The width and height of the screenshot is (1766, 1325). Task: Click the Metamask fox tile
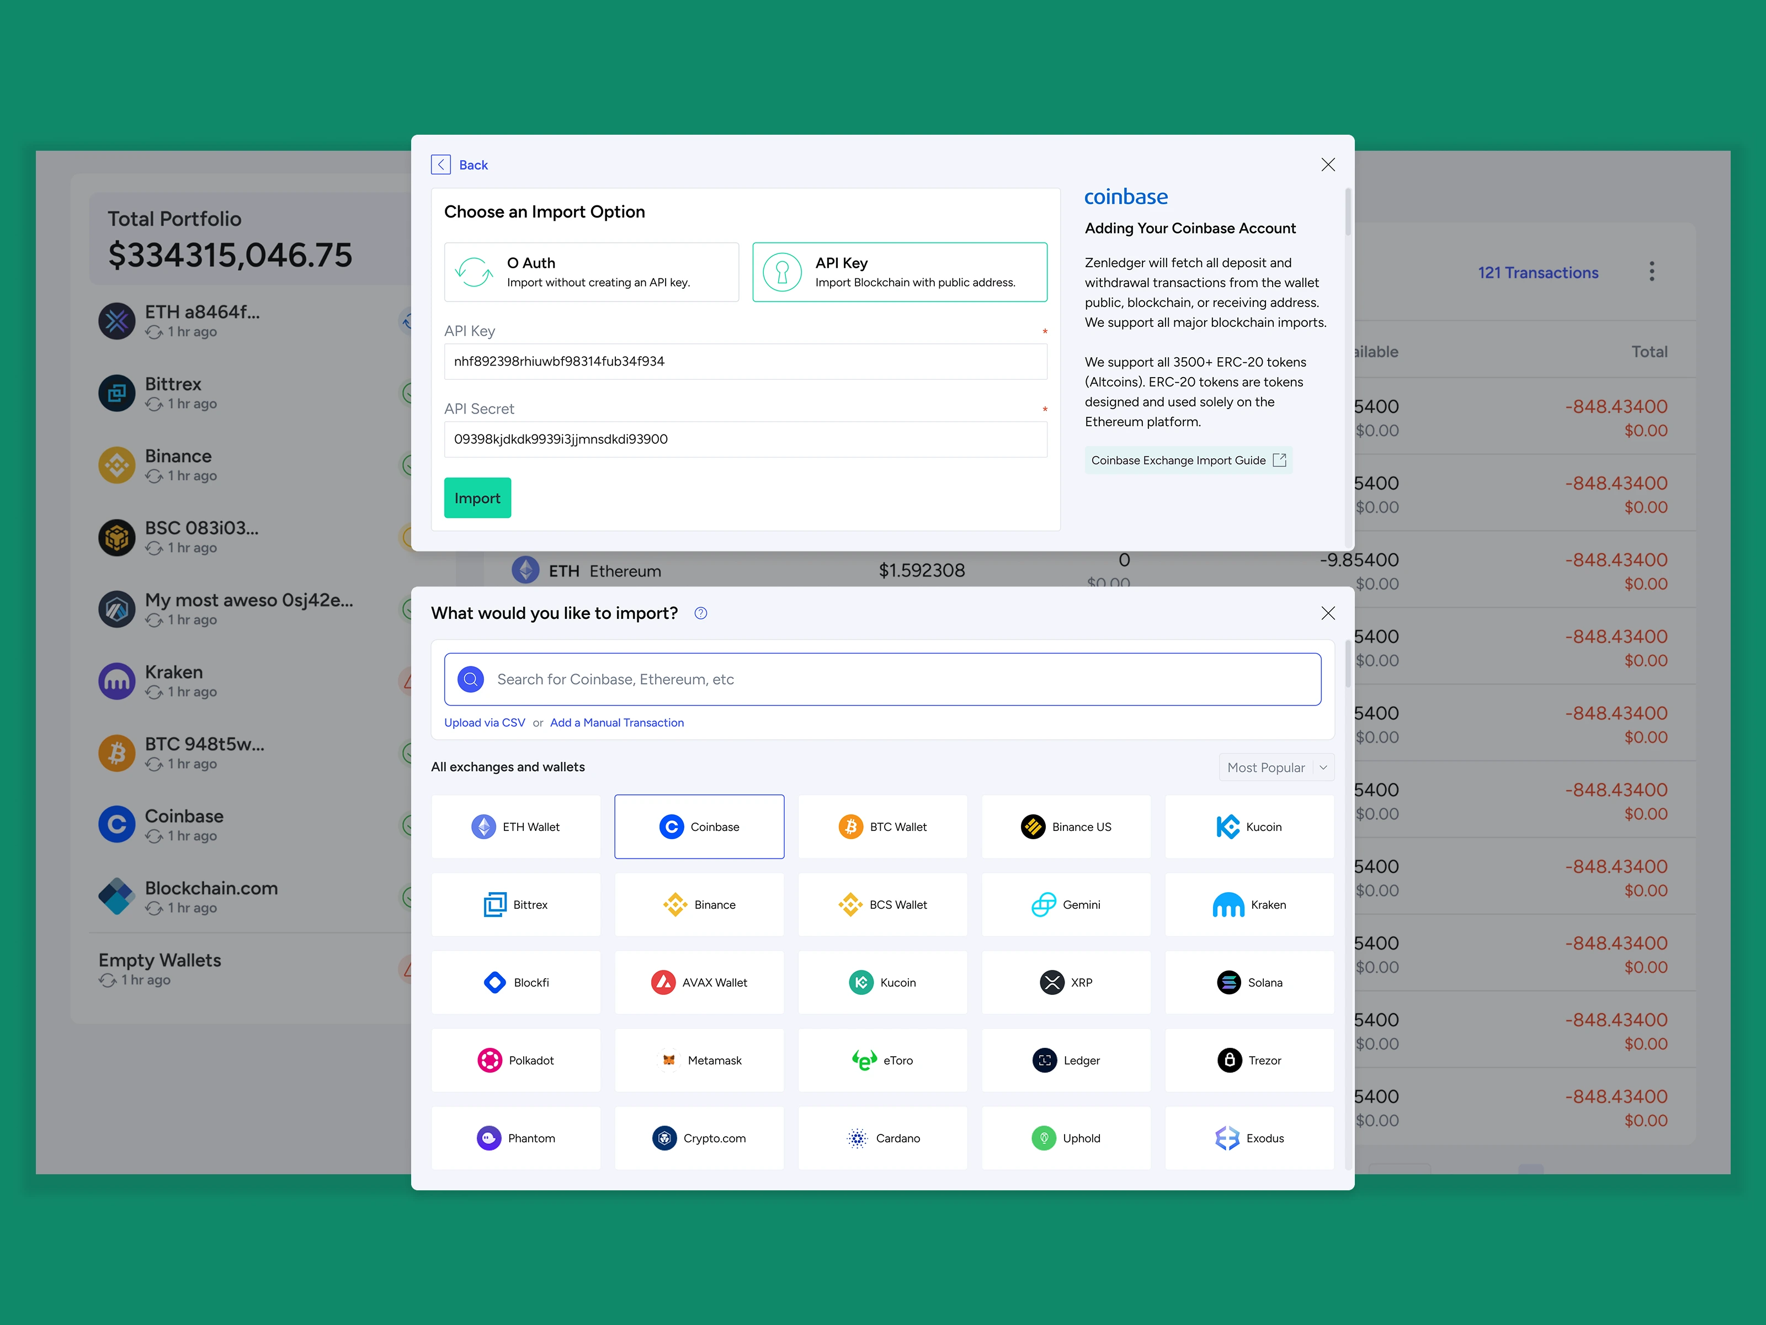click(699, 1060)
